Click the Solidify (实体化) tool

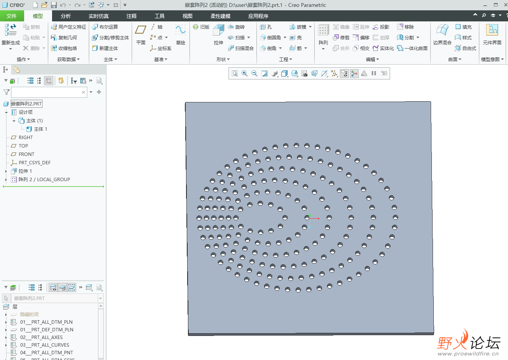pyautogui.click(x=383, y=48)
